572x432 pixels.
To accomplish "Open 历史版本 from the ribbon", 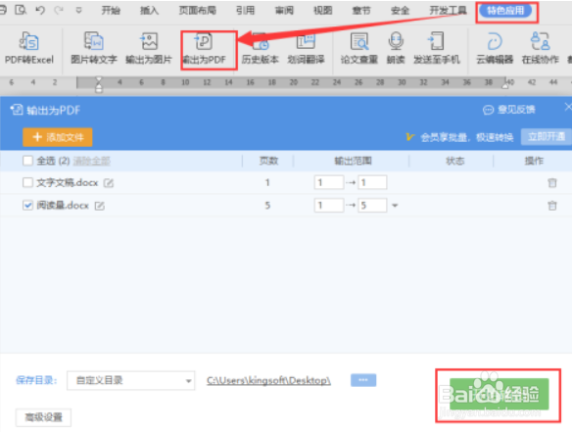I will coord(261,48).
